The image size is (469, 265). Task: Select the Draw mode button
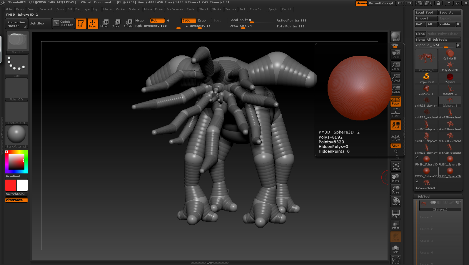tap(93, 24)
